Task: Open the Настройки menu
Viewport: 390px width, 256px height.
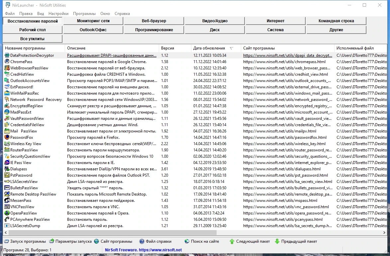Action: [x=58, y=14]
